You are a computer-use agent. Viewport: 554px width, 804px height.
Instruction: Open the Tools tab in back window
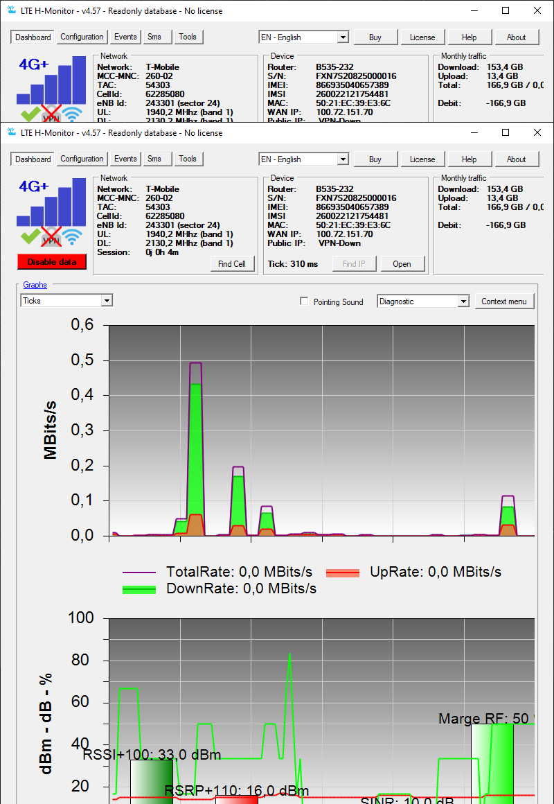tap(188, 37)
